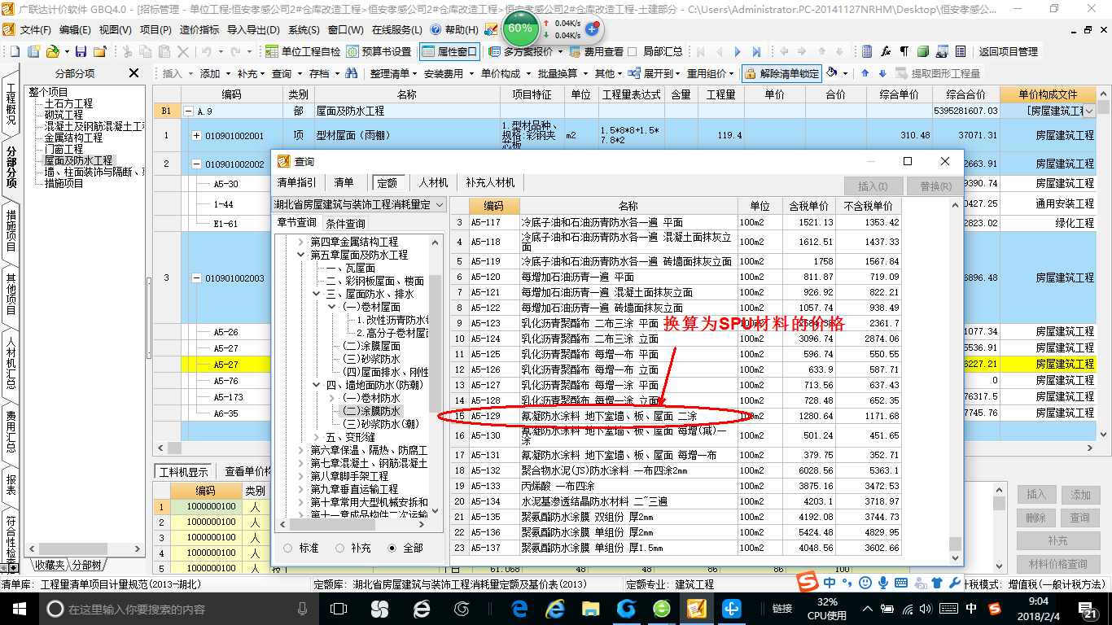Click 单位工程自检 self-check icon button
Viewport: 1112px width, 625px height.
[x=304, y=51]
